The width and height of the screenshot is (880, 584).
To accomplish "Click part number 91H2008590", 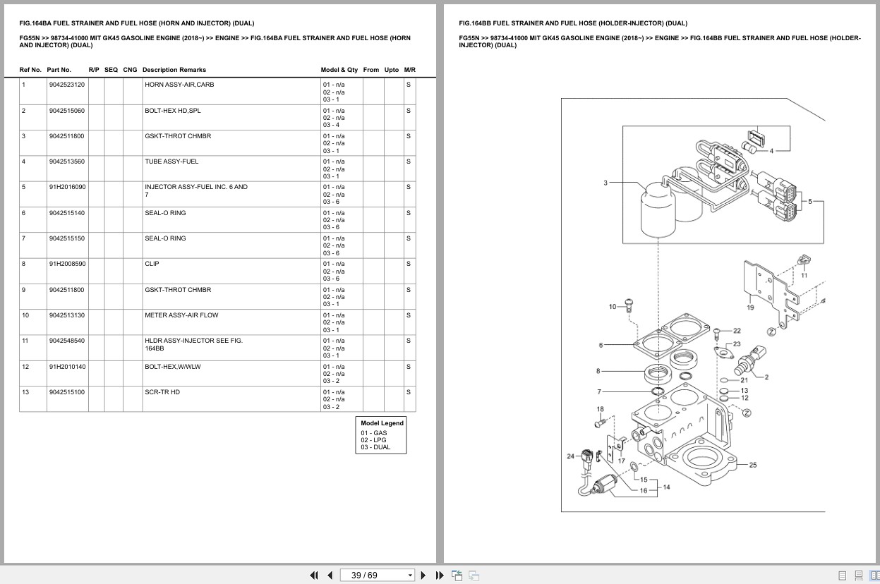I will click(68, 264).
